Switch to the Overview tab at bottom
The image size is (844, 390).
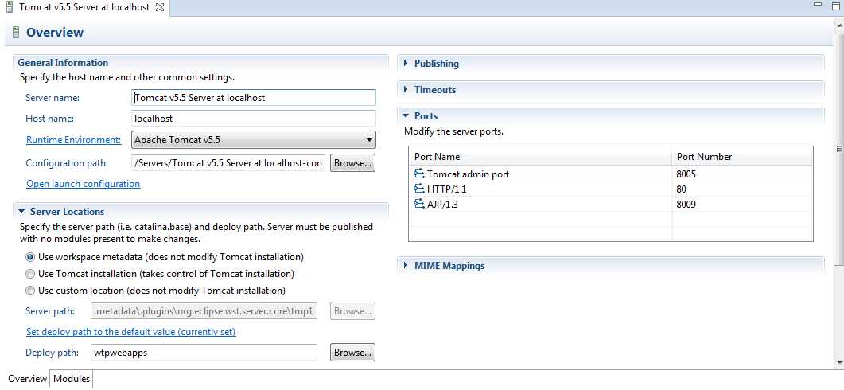pos(28,379)
